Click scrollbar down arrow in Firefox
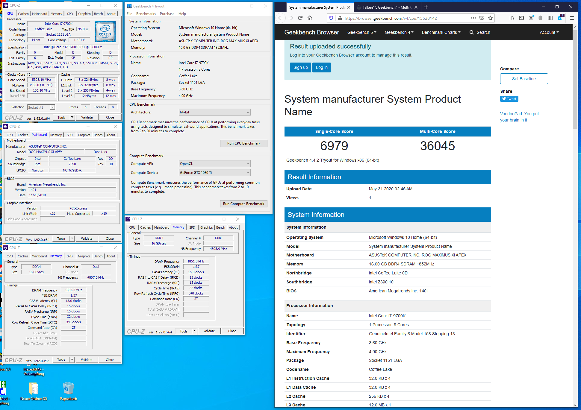 pos(575,405)
